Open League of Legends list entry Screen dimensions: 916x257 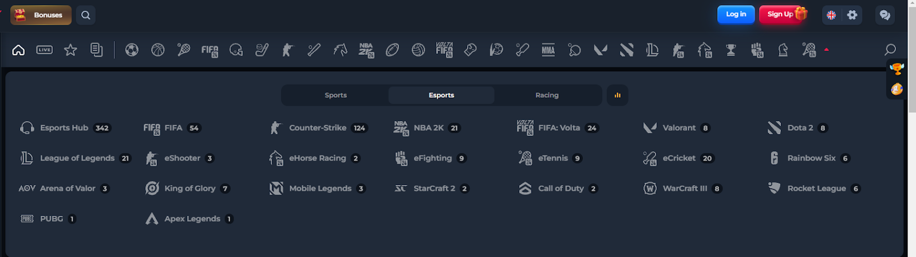click(75, 158)
